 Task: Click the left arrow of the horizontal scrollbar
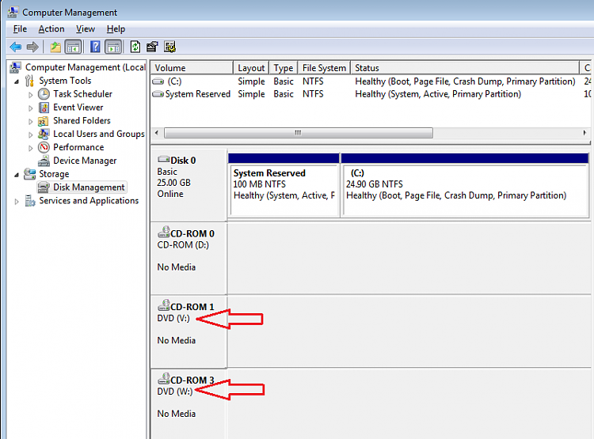click(157, 133)
